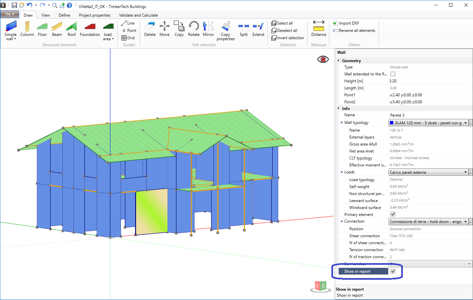Open the File menu
Image resolution: width=473 pixels, height=300 pixels.
pyautogui.click(x=9, y=14)
